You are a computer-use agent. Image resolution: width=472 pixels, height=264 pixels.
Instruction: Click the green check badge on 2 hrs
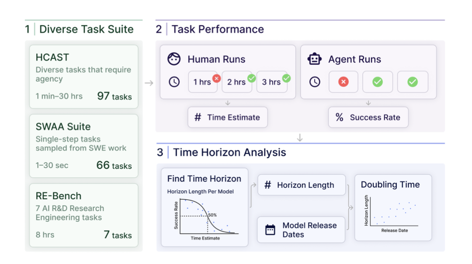click(x=251, y=78)
